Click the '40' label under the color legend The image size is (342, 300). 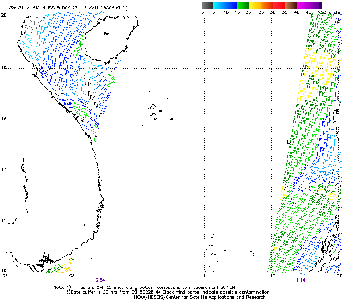click(297, 12)
